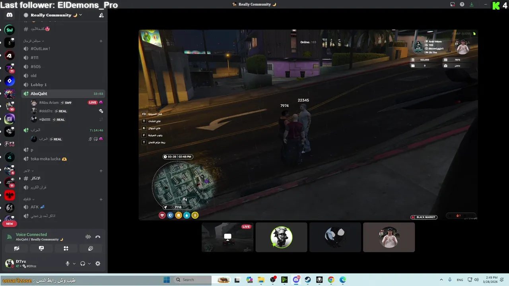Viewport: 509px width, 286px height.
Task: Open the server with 71 unread badge
Action: (10, 68)
